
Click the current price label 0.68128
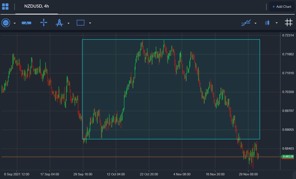(x=287, y=157)
